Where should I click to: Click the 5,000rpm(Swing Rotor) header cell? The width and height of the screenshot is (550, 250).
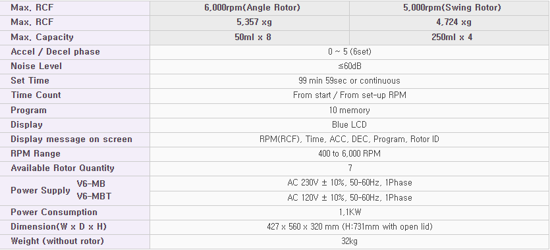[x=449, y=8]
